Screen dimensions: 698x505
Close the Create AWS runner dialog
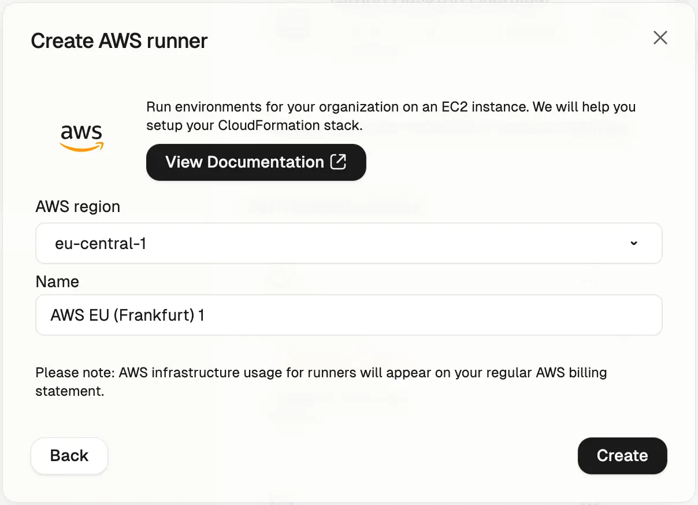coord(660,38)
